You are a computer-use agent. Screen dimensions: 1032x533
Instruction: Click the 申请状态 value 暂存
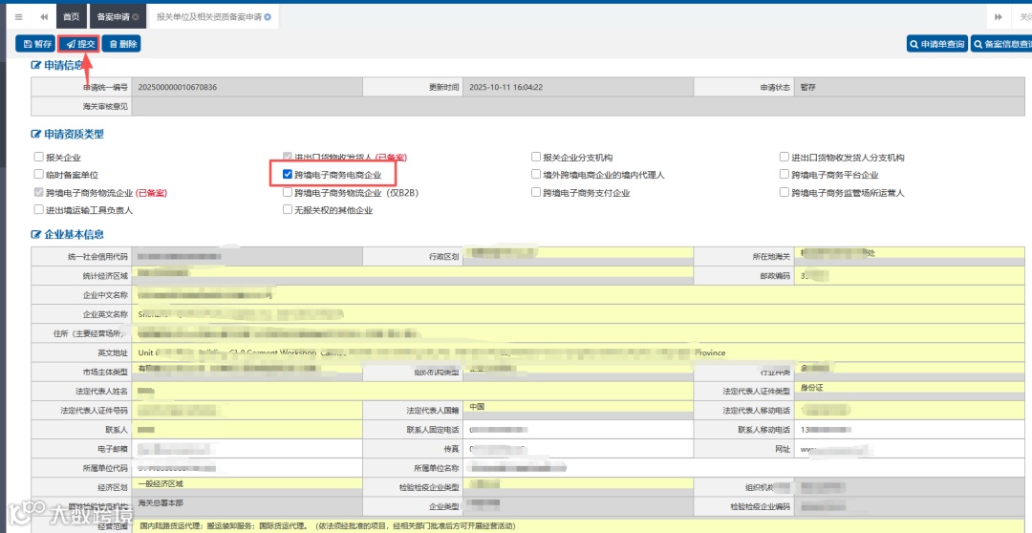tap(809, 87)
